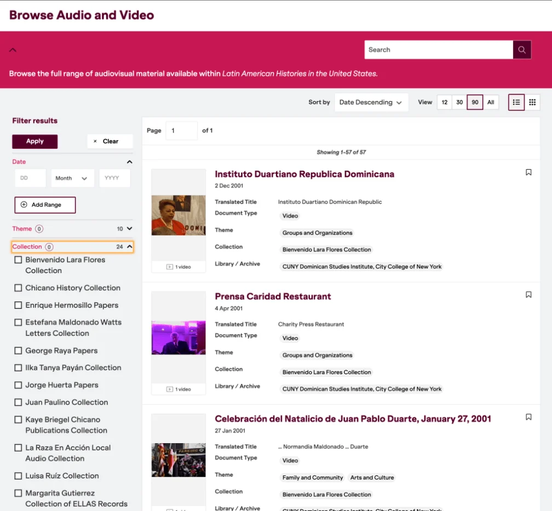Click the Apply filters button
This screenshot has width=552, height=511.
pyautogui.click(x=35, y=141)
